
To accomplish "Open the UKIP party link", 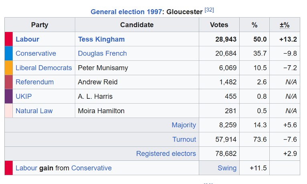I will coord(24,96).
